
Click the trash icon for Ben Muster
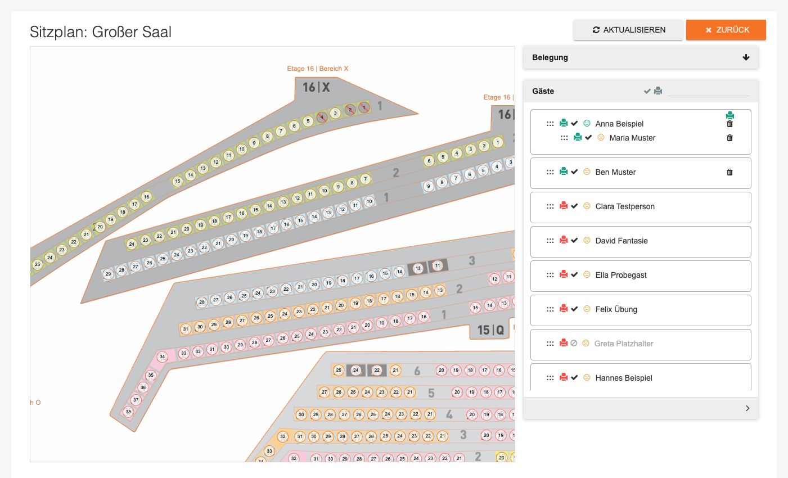[730, 172]
